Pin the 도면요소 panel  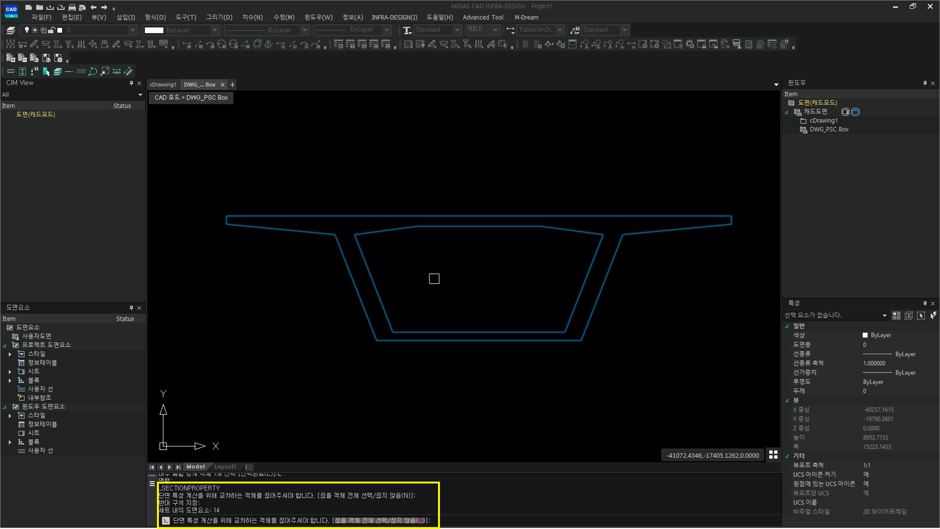pos(131,308)
